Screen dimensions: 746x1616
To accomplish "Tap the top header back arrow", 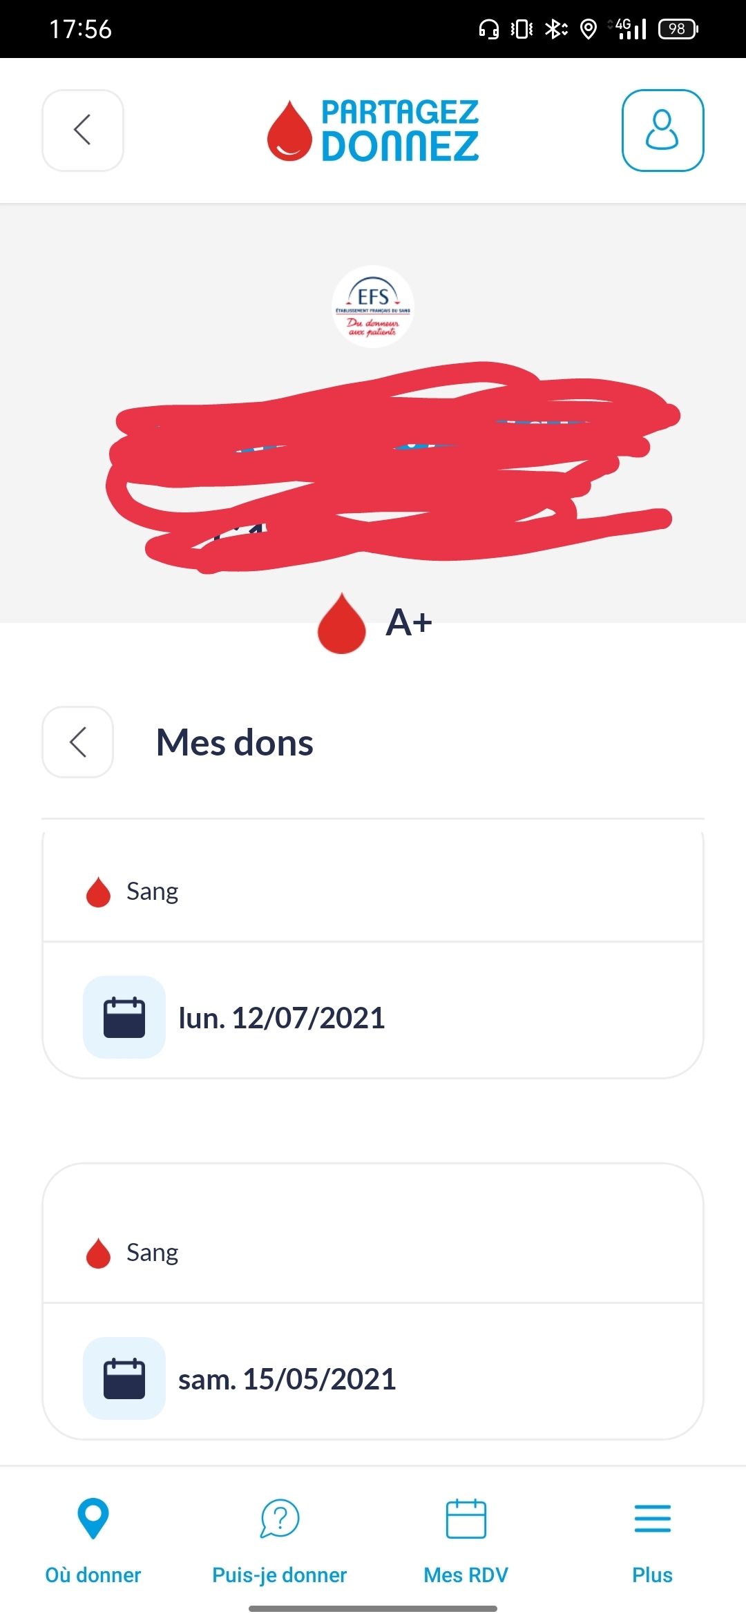I will (83, 130).
